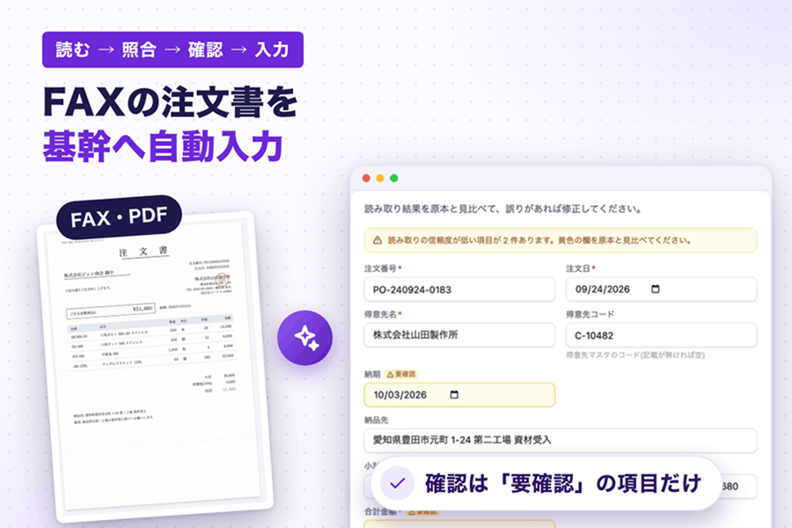Click the 得意先コード field label
Viewport: 792px width, 528px height.
[590, 314]
